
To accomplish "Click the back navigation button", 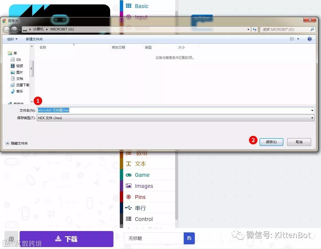I will pyautogui.click(x=7, y=30).
